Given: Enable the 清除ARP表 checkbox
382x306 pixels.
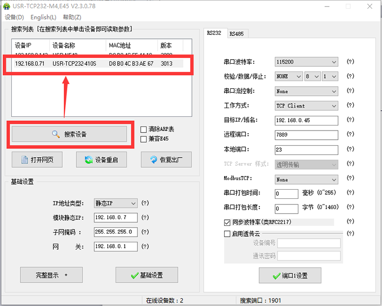Looking at the screenshot, I should (144, 130).
